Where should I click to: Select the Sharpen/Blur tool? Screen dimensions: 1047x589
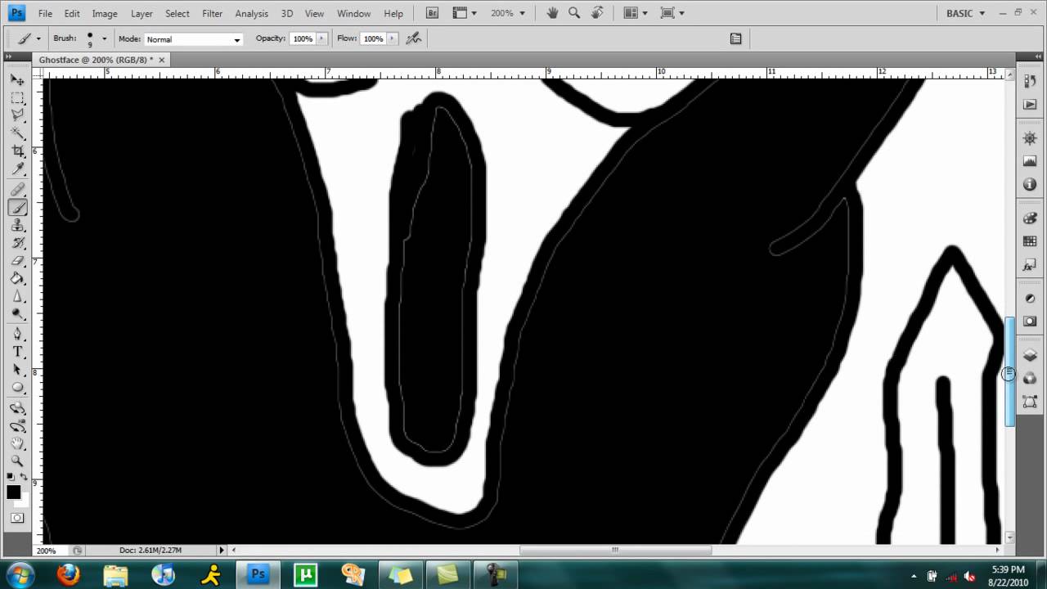(x=17, y=296)
